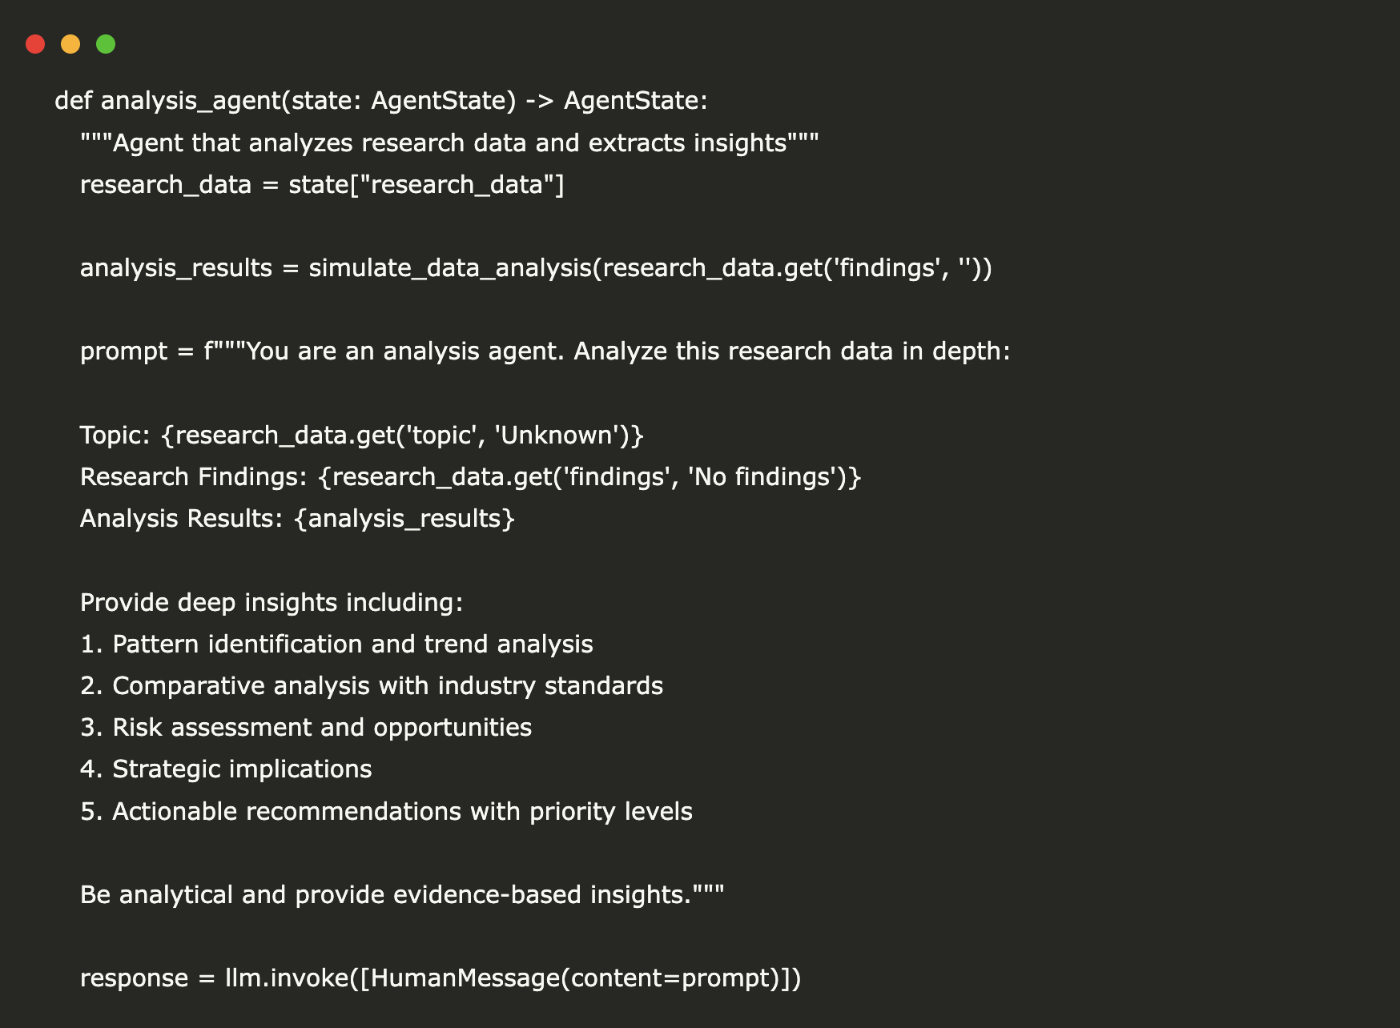1400x1028 pixels.
Task: Click the 'Risk assessment and opportunities' line
Action: coord(306,728)
